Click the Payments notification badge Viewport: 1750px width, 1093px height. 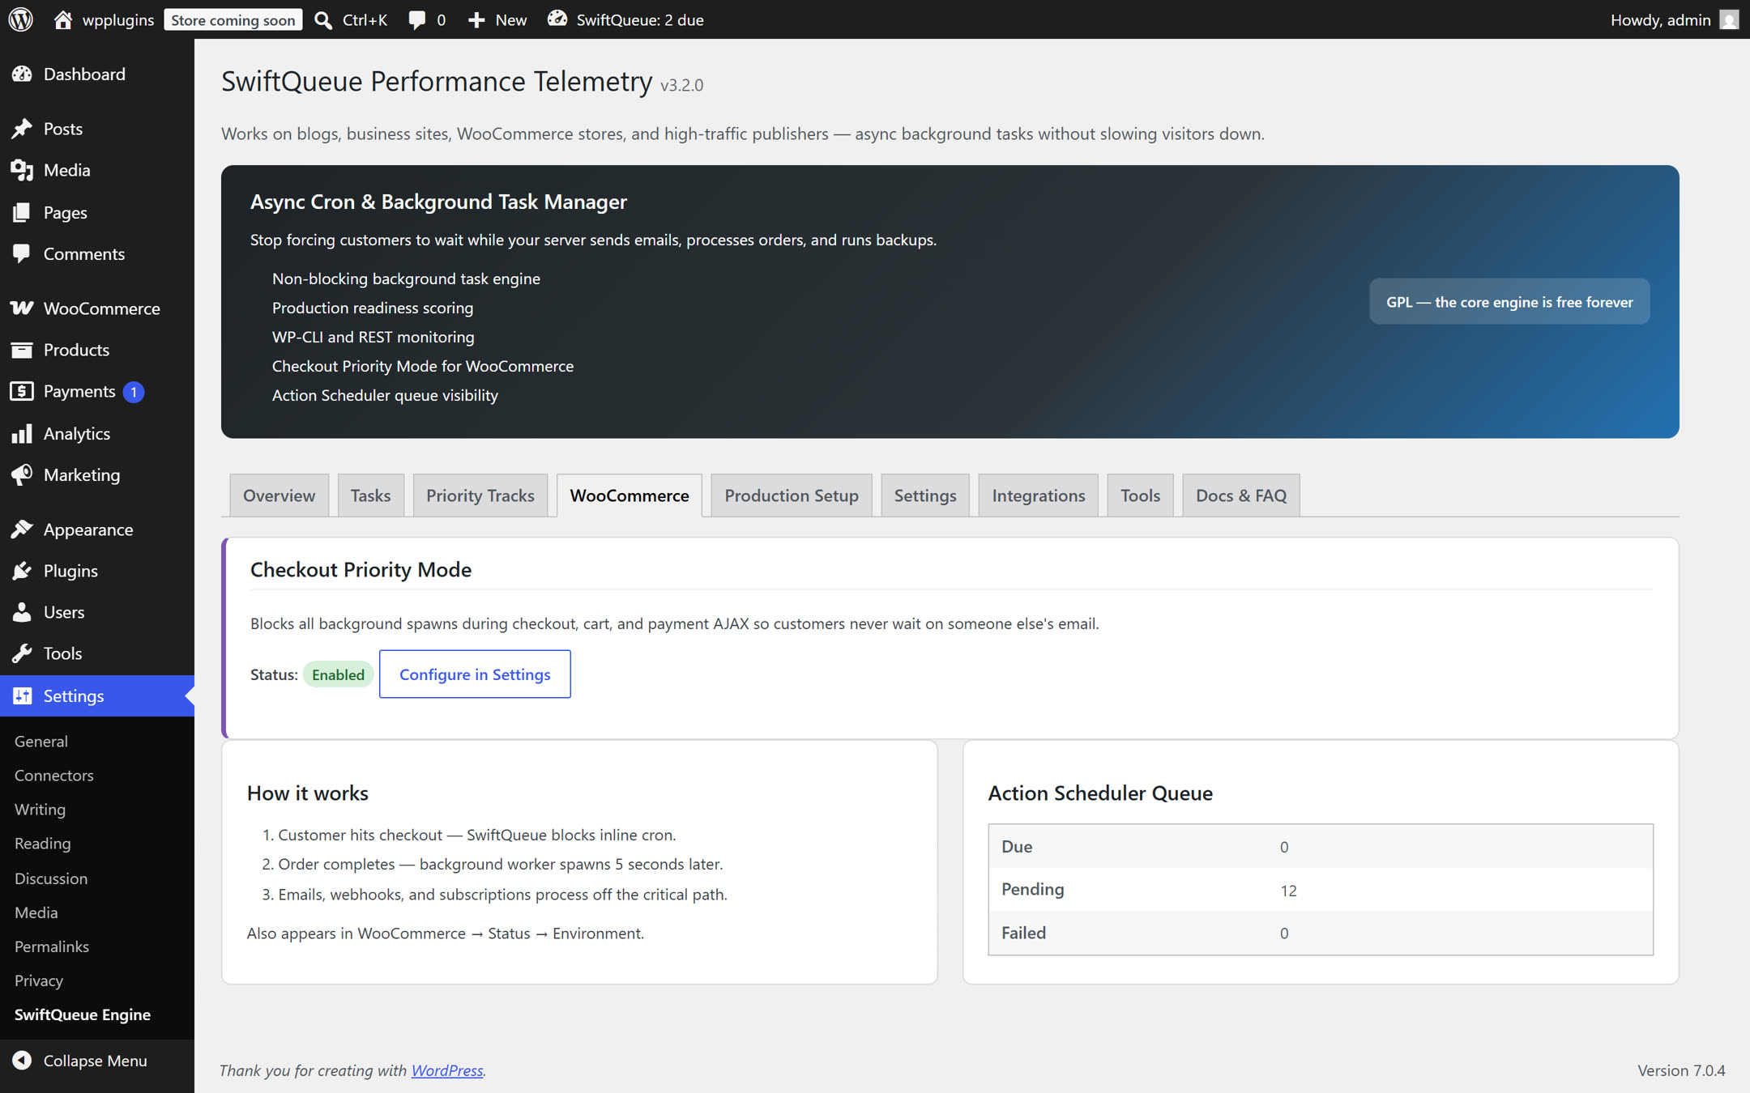[134, 392]
